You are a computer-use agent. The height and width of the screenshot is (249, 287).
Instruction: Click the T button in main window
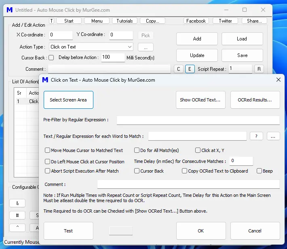[x=52, y=21]
